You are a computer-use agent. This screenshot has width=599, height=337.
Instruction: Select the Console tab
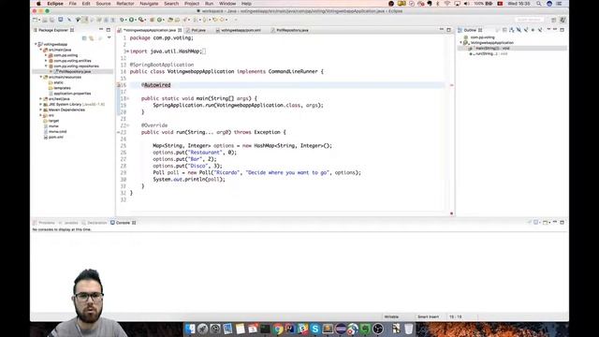tap(123, 223)
